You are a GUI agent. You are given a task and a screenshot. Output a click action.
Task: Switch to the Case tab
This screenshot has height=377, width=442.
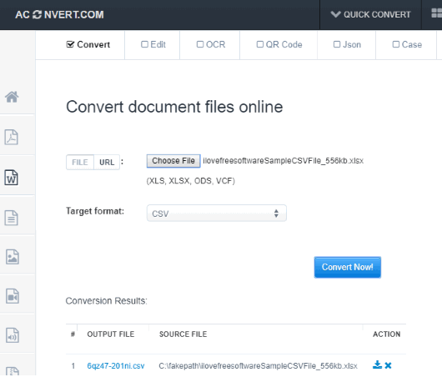[407, 44]
